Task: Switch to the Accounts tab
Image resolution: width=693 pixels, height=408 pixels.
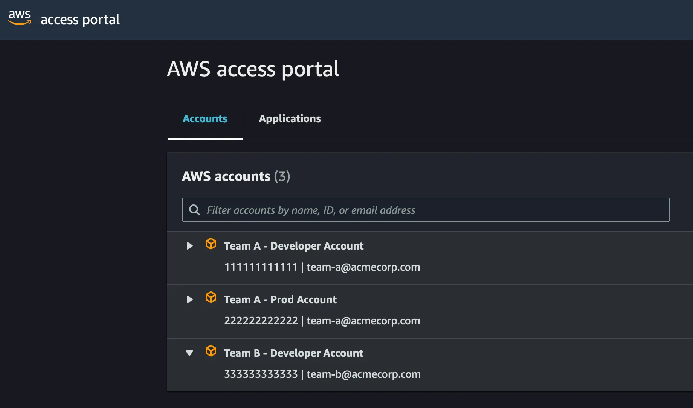Action: pyautogui.click(x=205, y=119)
